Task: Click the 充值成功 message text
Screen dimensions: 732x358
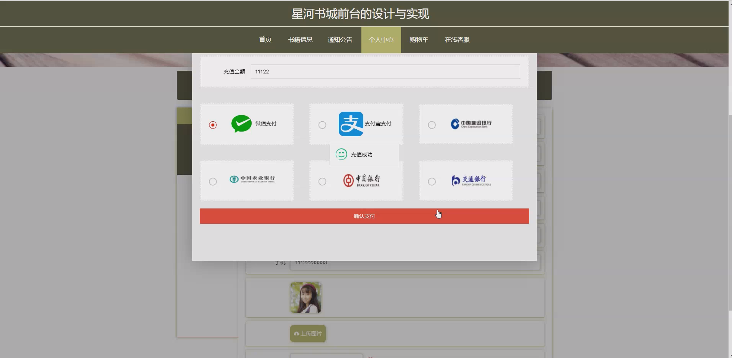Action: click(x=362, y=155)
